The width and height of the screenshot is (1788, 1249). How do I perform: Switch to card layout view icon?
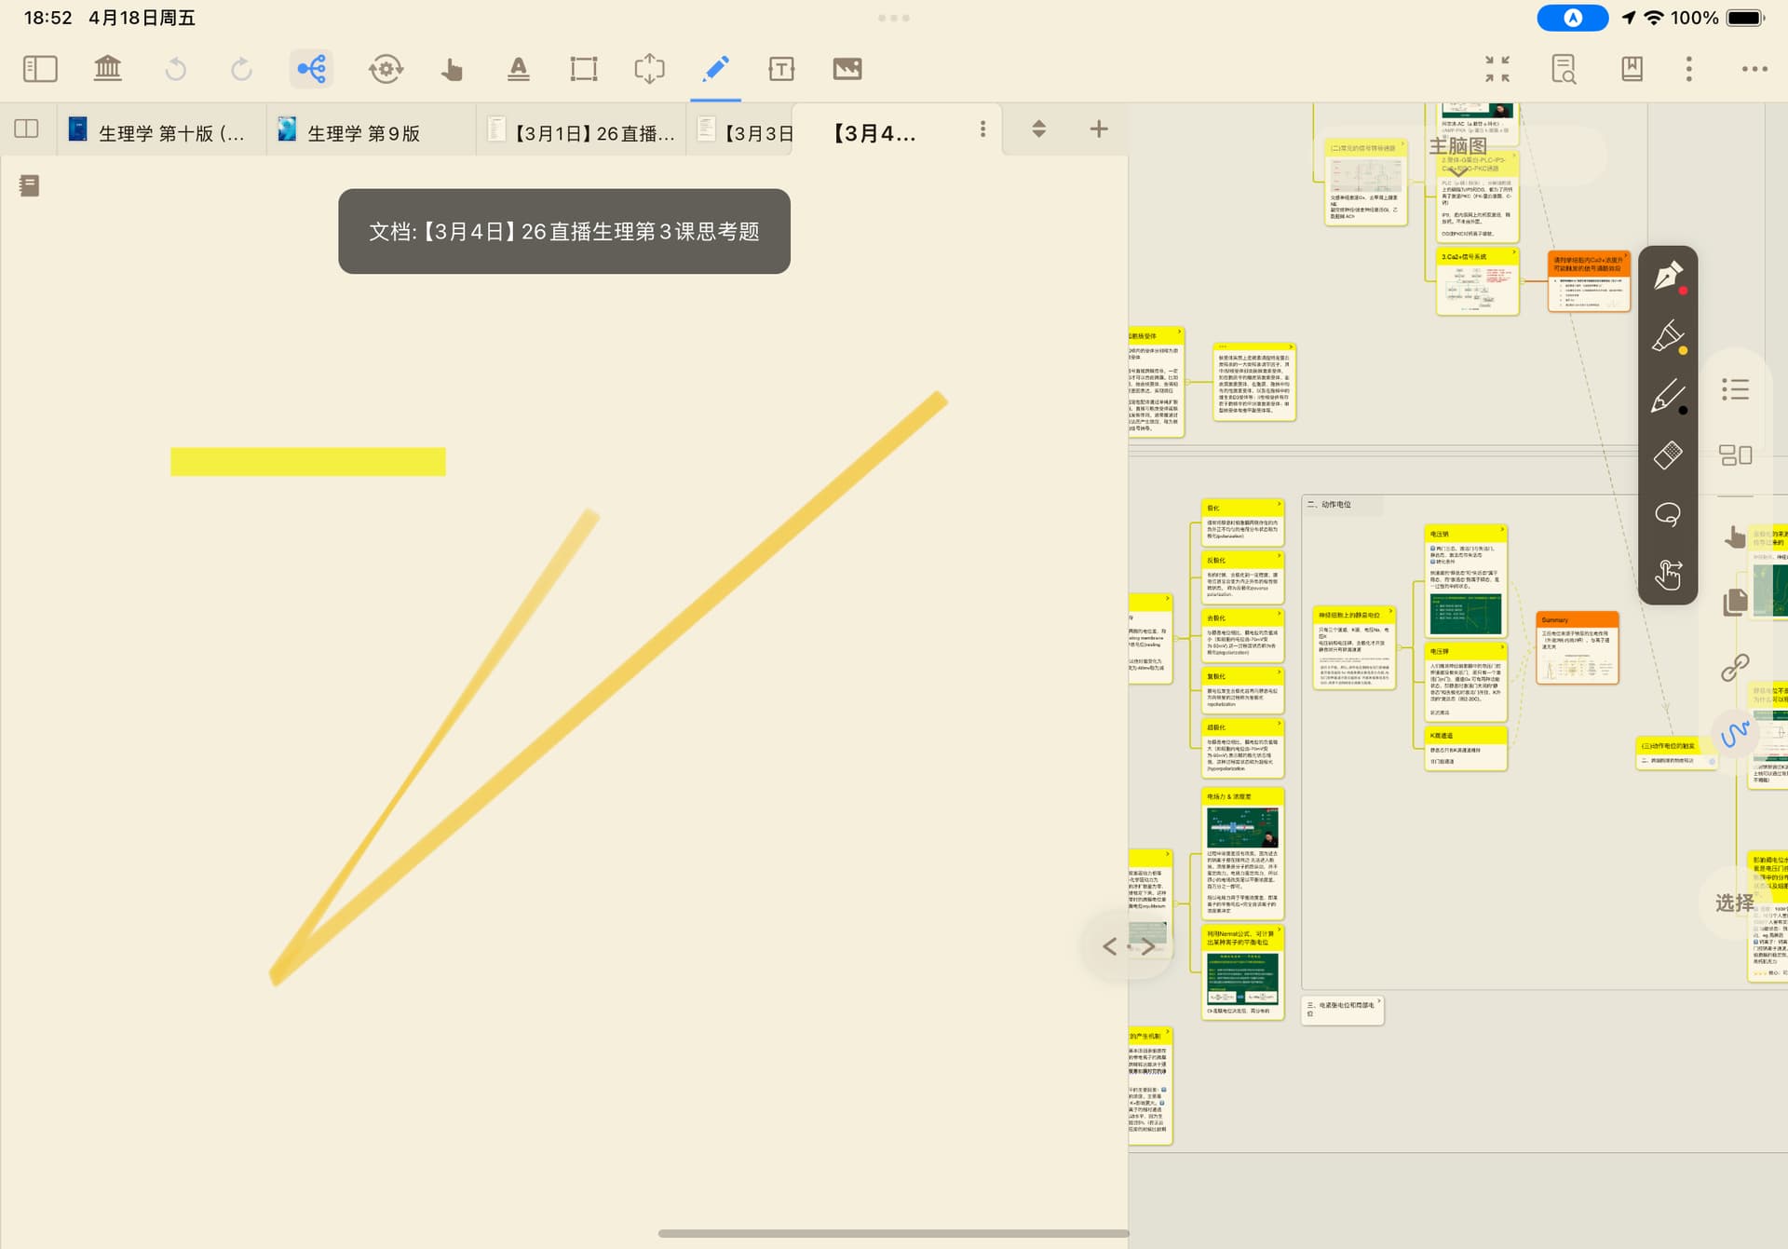coord(1735,455)
